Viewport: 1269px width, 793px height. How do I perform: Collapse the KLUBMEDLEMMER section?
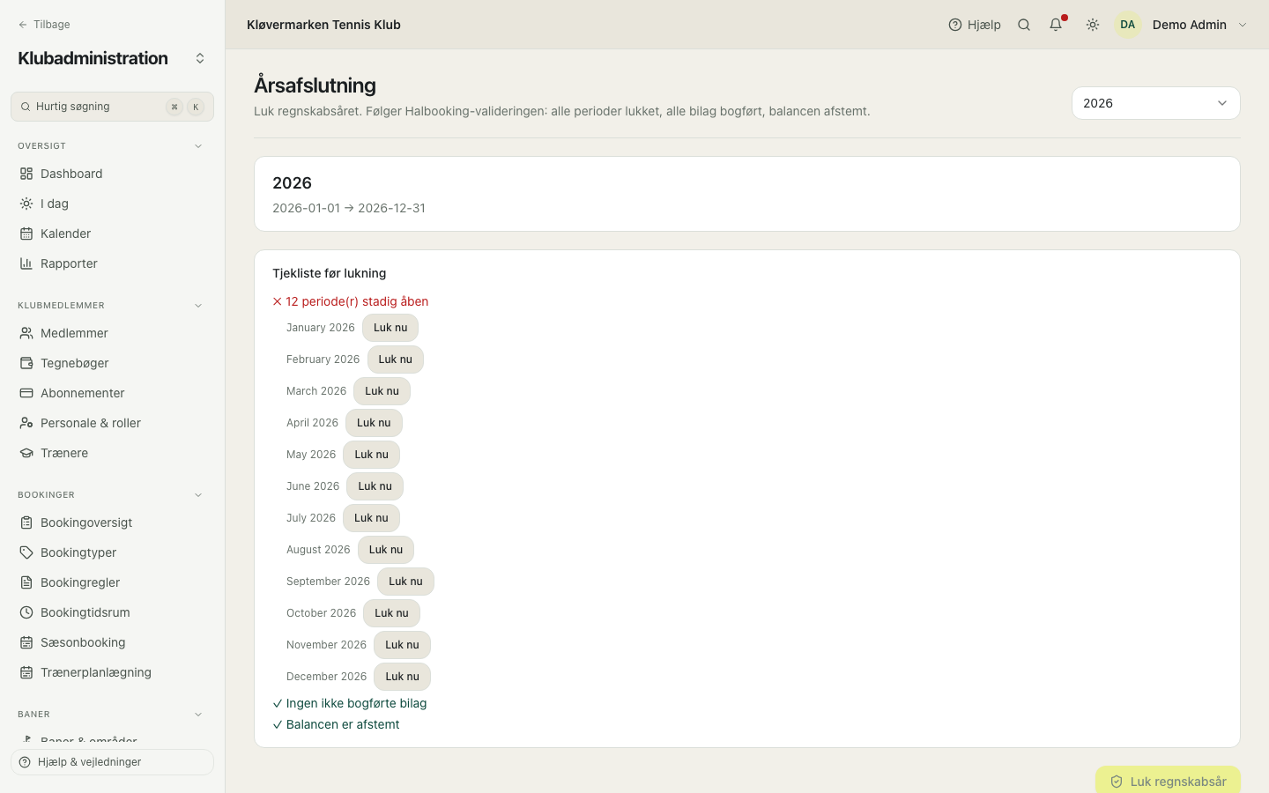pos(198,306)
